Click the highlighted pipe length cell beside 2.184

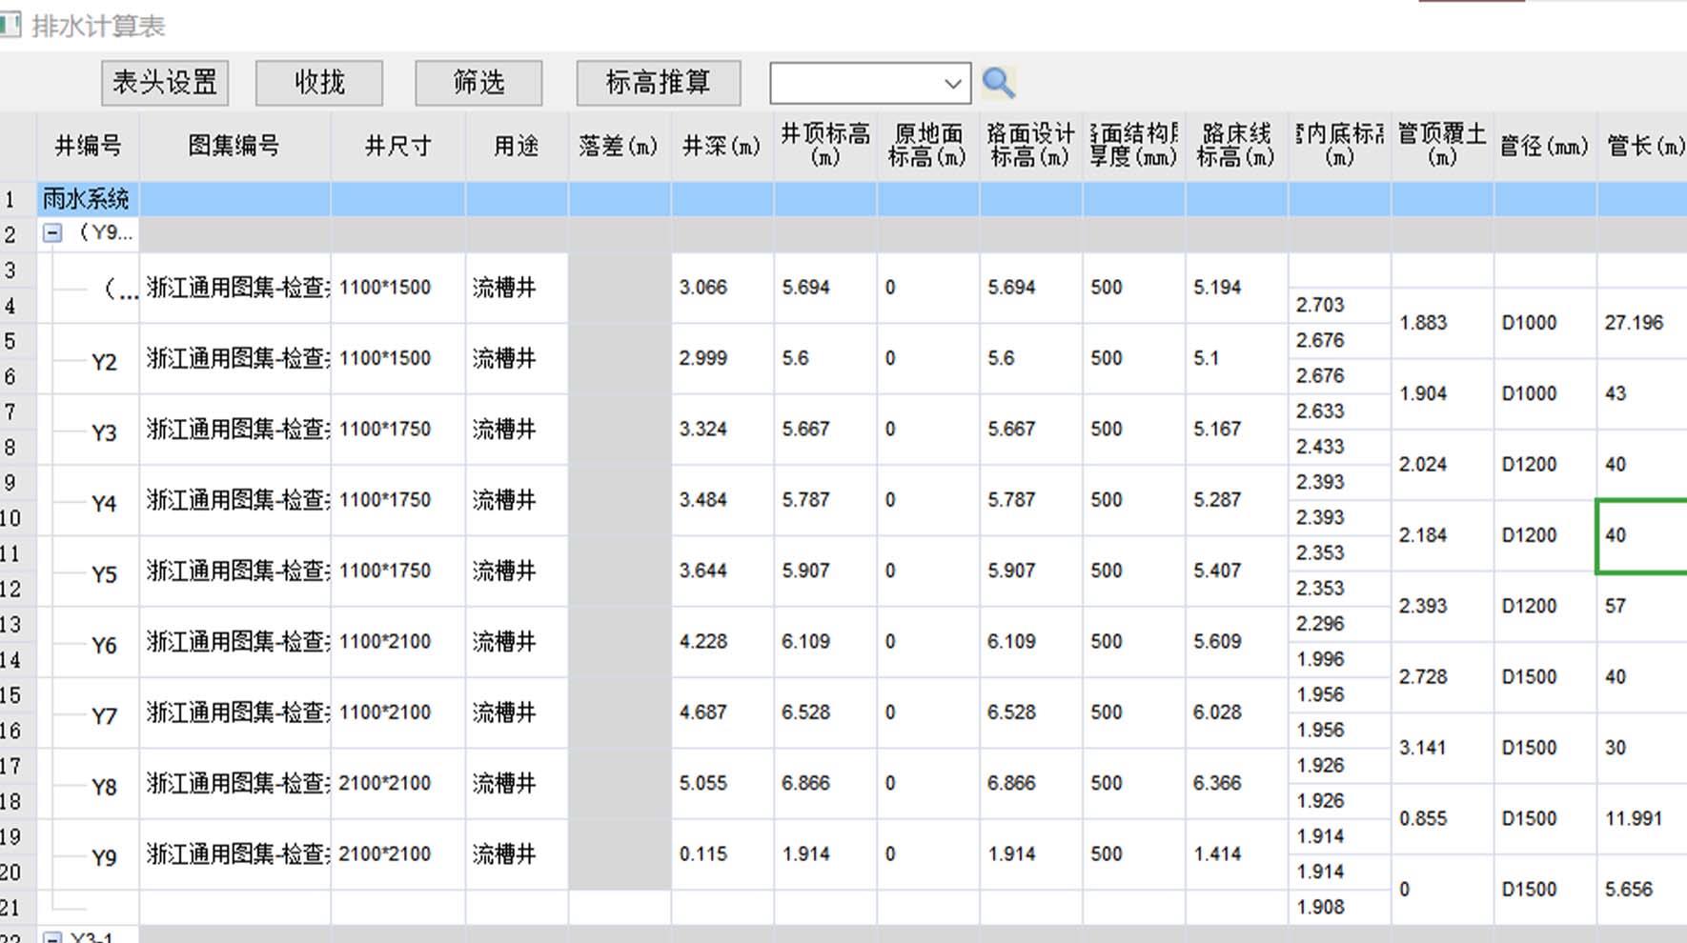coord(1642,535)
